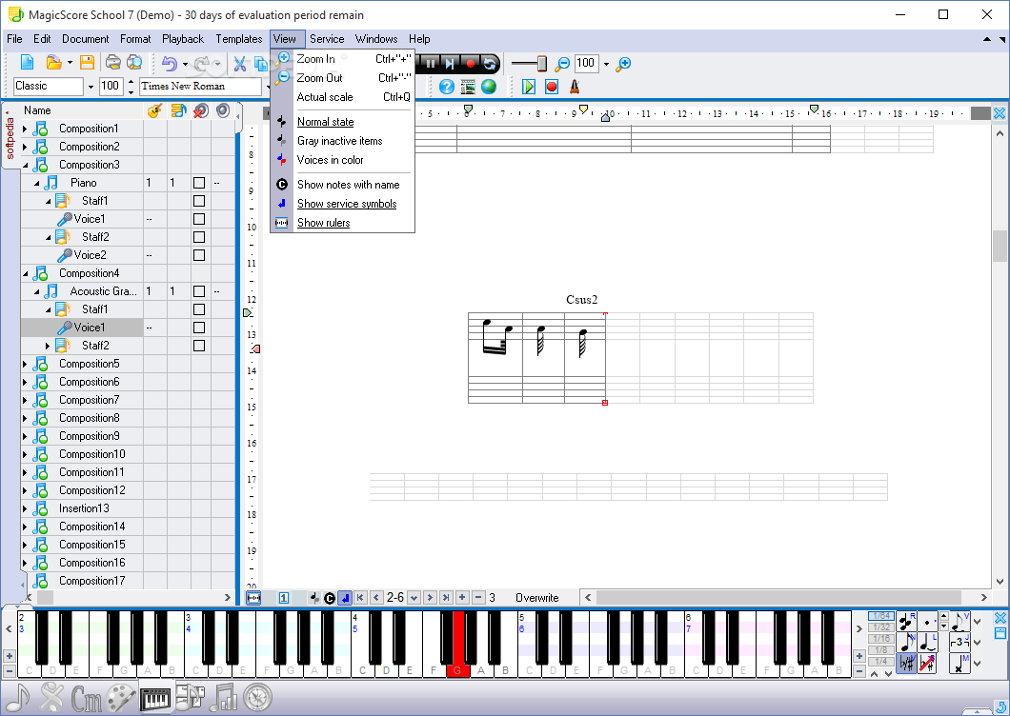Image resolution: width=1010 pixels, height=716 pixels.
Task: Select the 1/8 note duration button
Action: pos(881,649)
